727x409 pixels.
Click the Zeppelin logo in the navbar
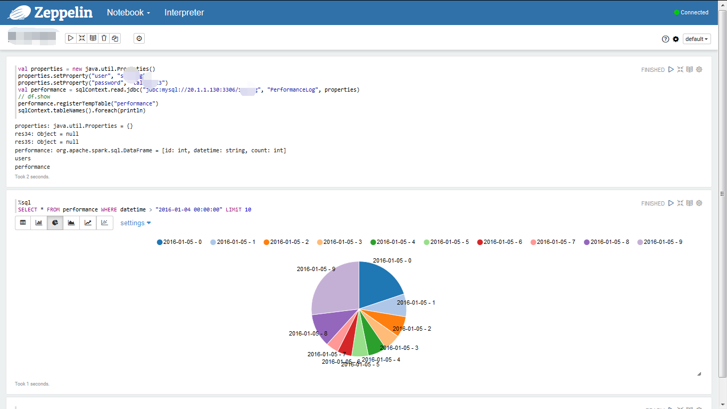[49, 12]
